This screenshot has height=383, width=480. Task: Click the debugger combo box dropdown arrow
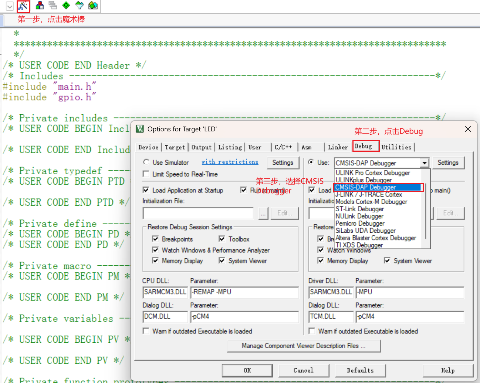pos(425,163)
